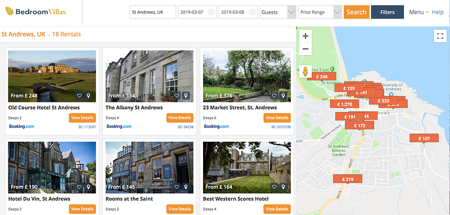Click the Rooms at the Saint title
The image size is (450, 215).
[x=129, y=199]
